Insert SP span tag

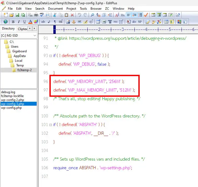click(140, 22)
